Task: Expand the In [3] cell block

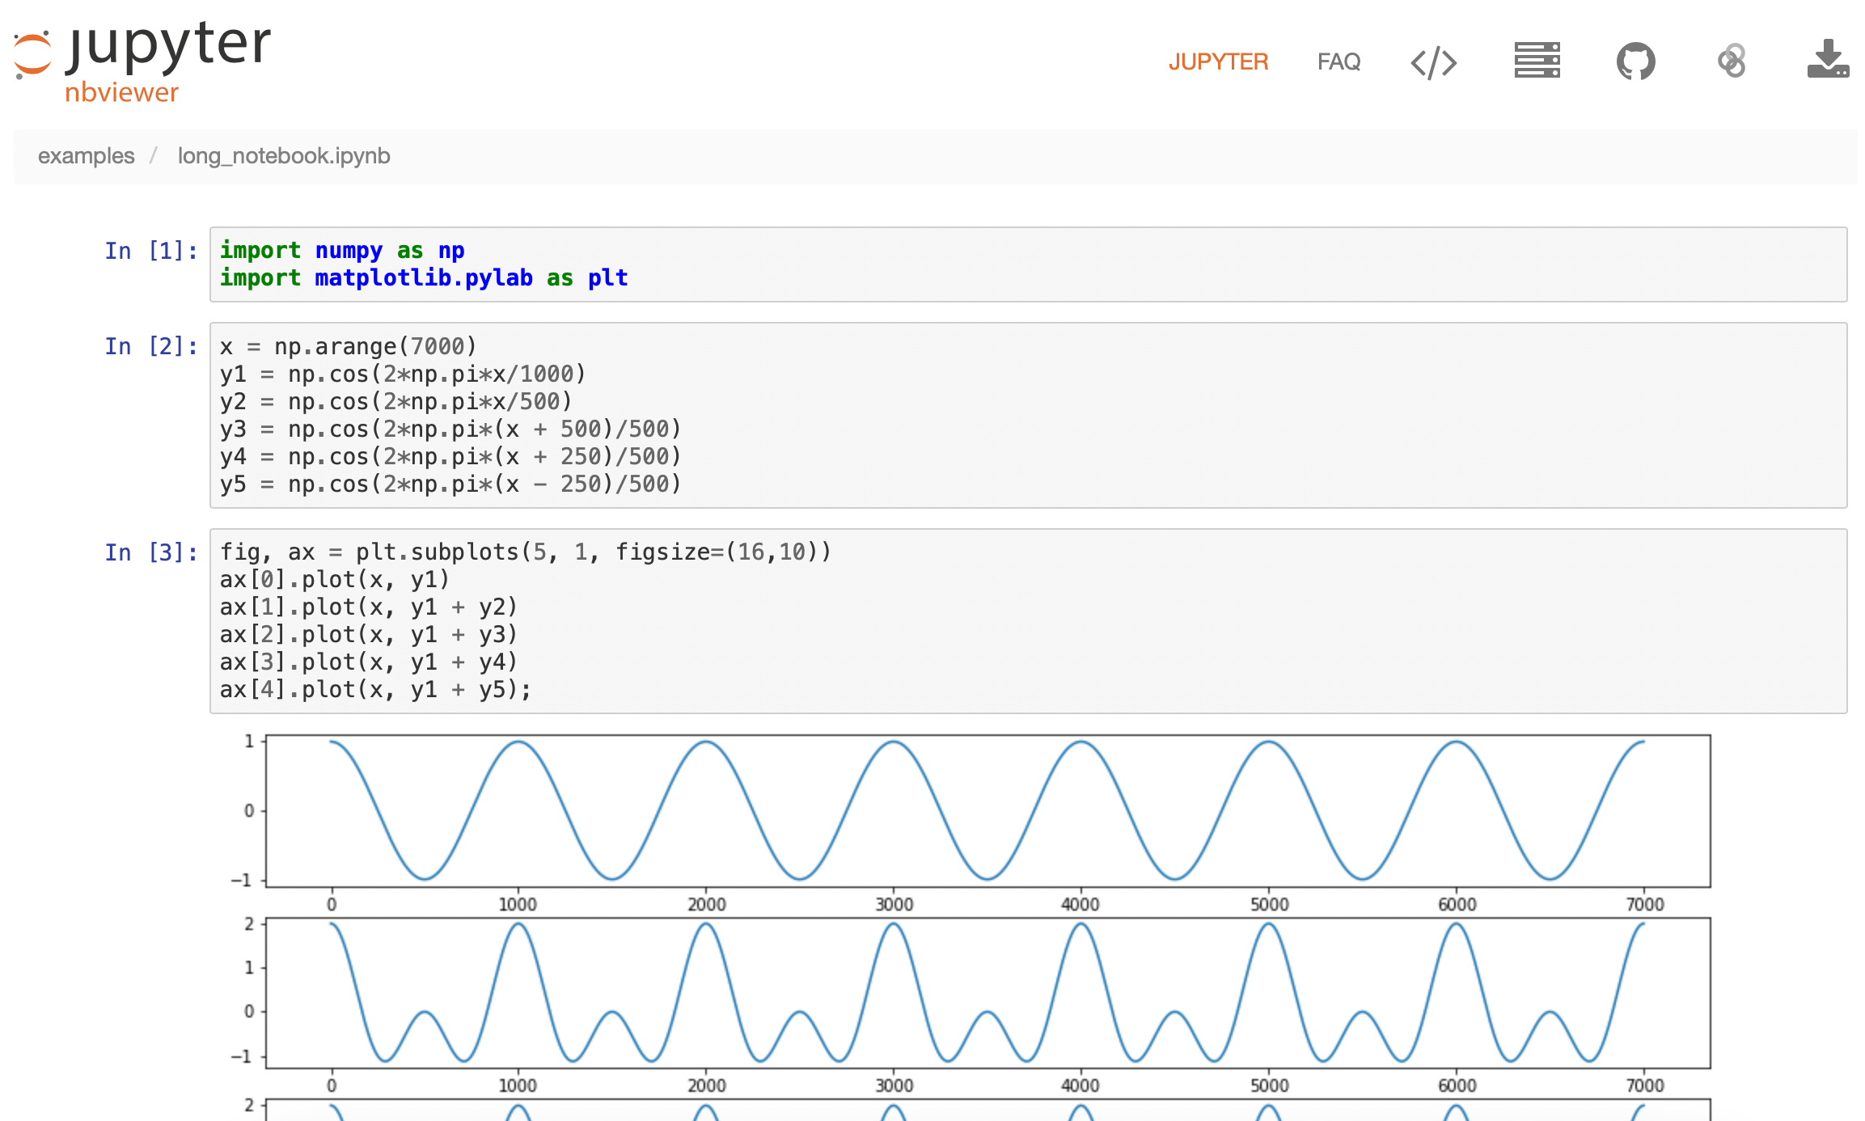Action: click(150, 551)
